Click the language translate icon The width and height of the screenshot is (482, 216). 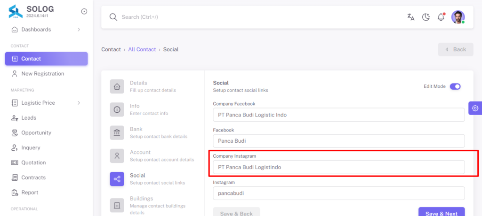[x=410, y=17]
